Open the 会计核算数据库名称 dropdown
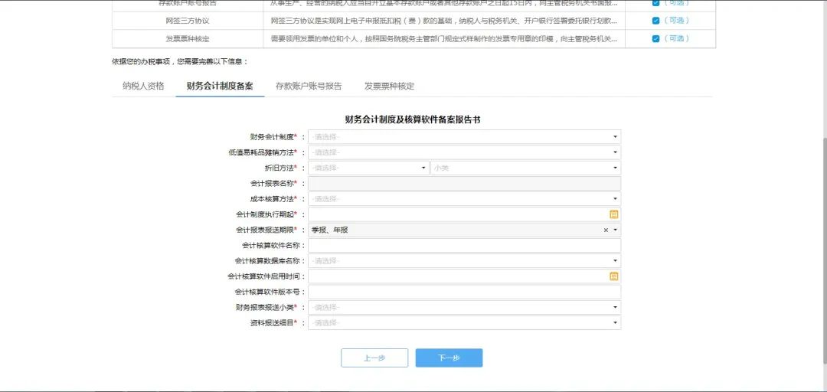The image size is (827, 392). [464, 261]
